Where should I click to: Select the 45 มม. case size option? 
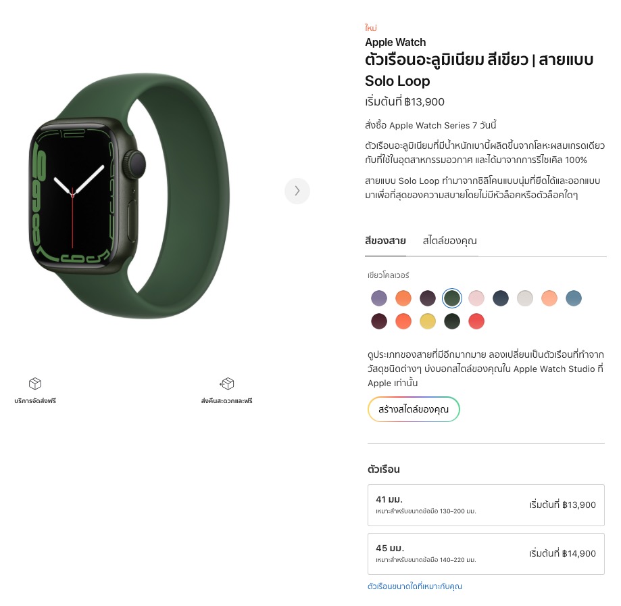click(x=486, y=554)
